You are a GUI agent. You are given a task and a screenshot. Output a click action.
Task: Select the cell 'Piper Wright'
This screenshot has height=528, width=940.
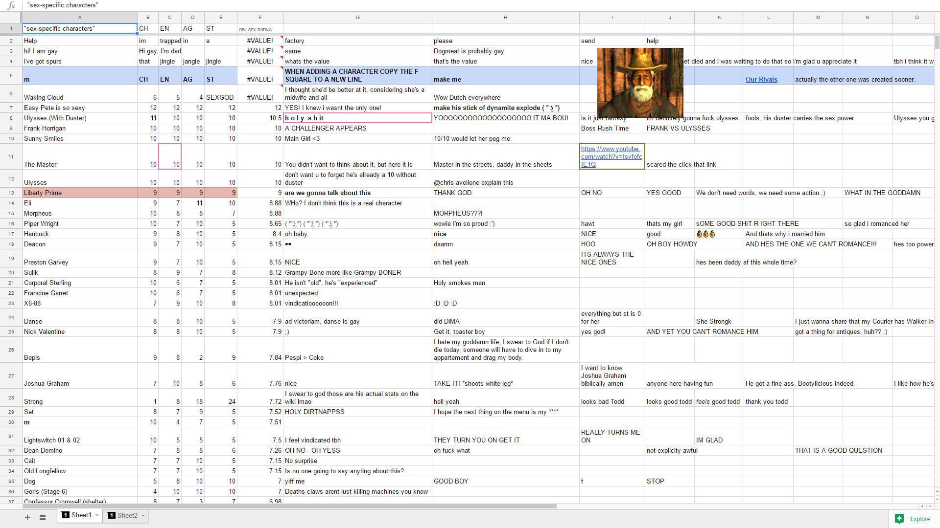(80, 224)
